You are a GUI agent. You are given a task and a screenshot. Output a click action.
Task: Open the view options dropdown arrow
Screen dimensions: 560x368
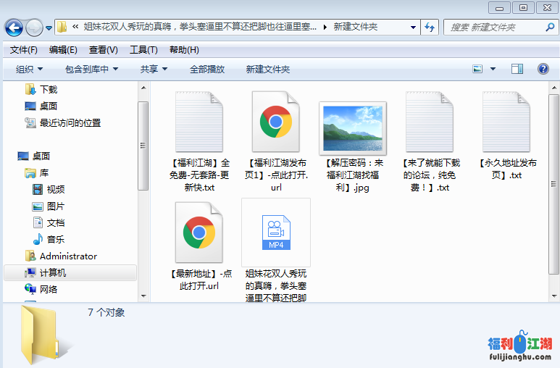point(493,69)
